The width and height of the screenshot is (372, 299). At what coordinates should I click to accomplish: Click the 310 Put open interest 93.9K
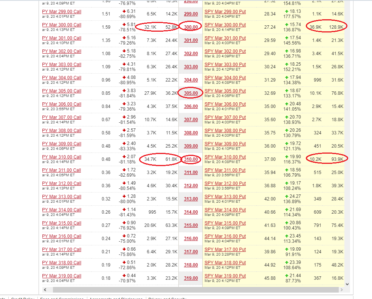337,159
